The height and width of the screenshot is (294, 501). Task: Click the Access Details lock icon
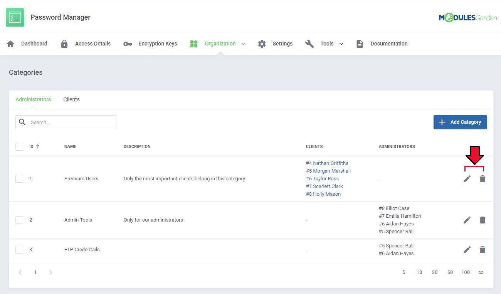[x=64, y=44]
